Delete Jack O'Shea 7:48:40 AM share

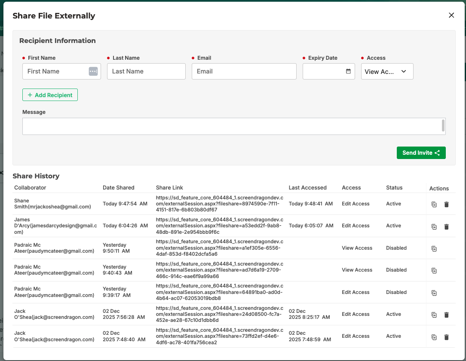446,337
